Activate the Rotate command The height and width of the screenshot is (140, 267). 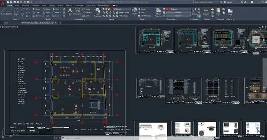46,9
